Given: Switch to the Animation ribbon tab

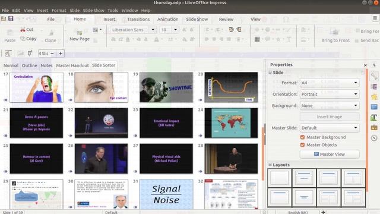Looking at the screenshot, I should (x=167, y=19).
